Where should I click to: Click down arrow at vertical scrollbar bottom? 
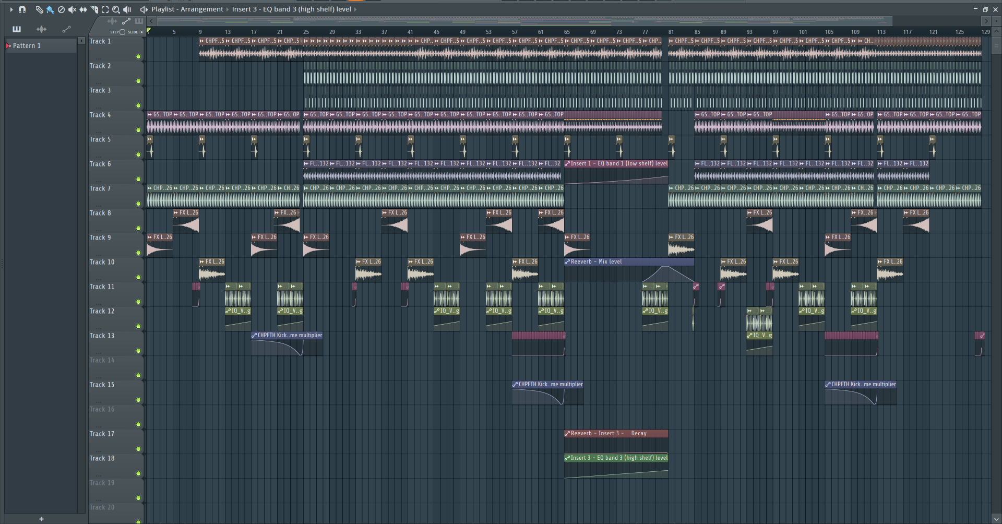[x=996, y=519]
